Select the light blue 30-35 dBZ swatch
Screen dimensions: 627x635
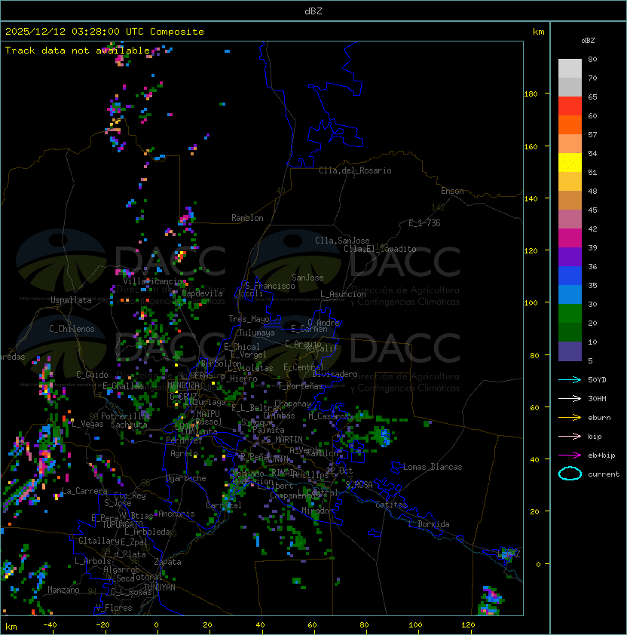(x=570, y=294)
